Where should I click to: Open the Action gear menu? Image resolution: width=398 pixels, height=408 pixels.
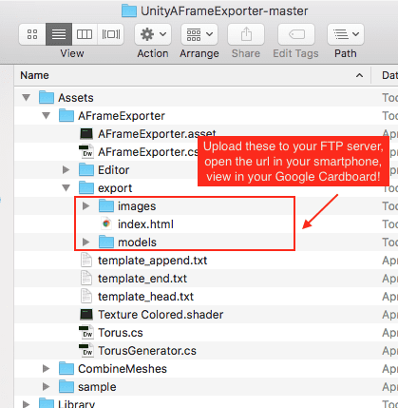(153, 34)
